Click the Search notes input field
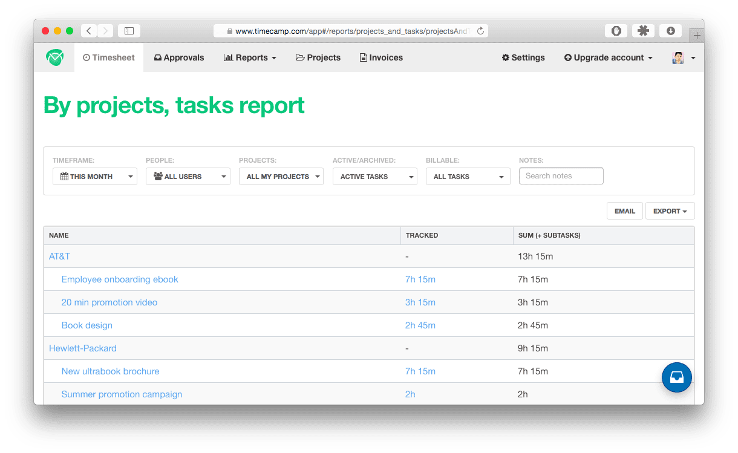Viewport: 738px width, 453px height. pyautogui.click(x=561, y=175)
